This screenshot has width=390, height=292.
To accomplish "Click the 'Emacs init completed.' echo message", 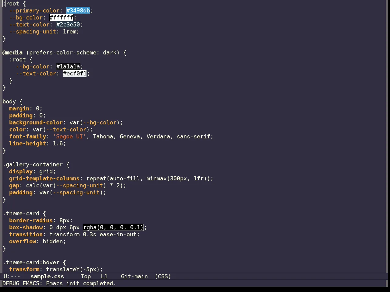I will pyautogui.click(x=81, y=283).
